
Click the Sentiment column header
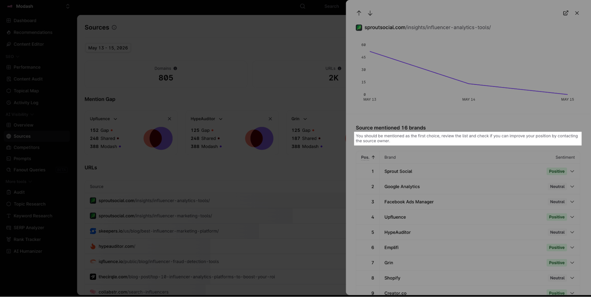click(x=565, y=157)
